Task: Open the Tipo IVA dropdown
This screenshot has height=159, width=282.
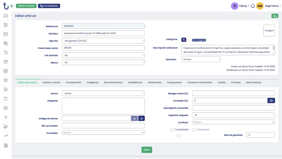Action: 103,41
